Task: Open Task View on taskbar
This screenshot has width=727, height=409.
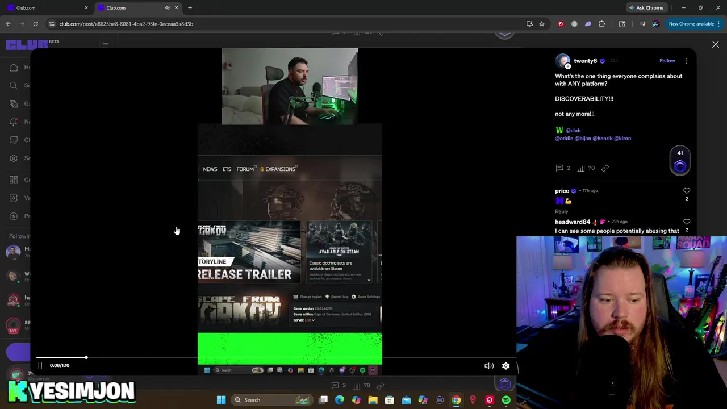Action: (323, 400)
